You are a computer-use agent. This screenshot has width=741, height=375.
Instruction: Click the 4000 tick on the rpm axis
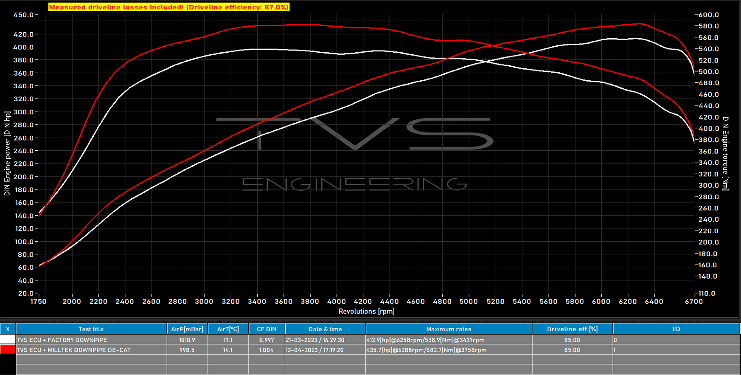(337, 302)
